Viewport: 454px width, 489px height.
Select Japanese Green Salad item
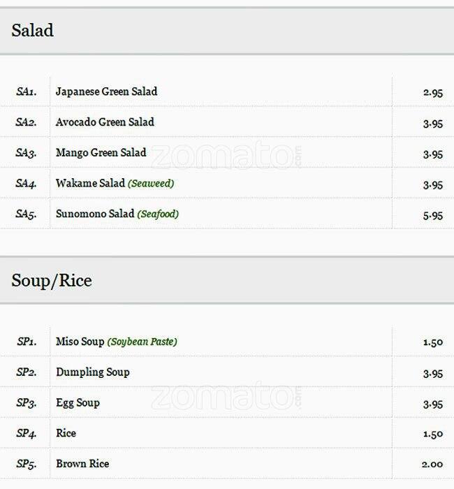pyautogui.click(x=106, y=92)
